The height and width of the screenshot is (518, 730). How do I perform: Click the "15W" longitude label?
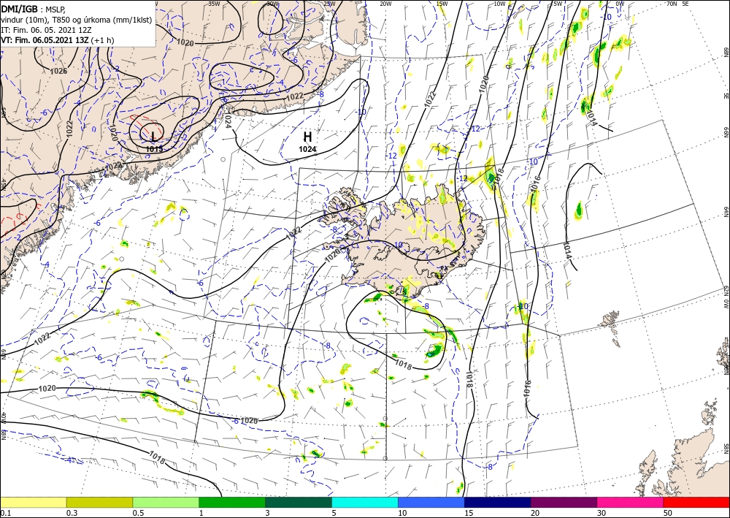click(442, 4)
